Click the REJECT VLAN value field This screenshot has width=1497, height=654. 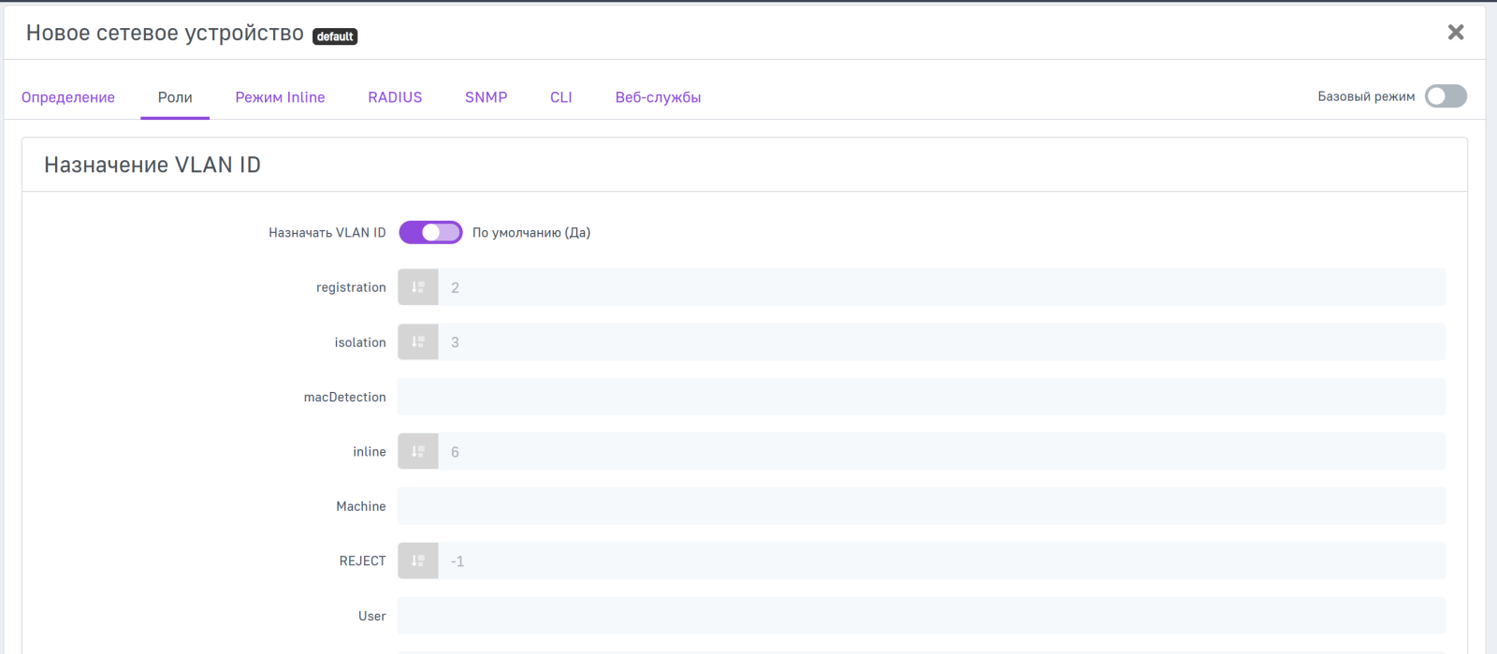[940, 561]
